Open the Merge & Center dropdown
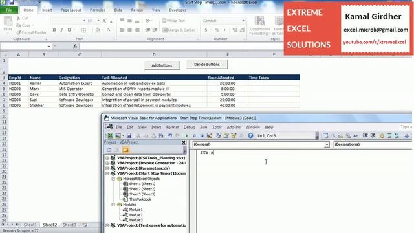414x233 pixels. [197, 30]
